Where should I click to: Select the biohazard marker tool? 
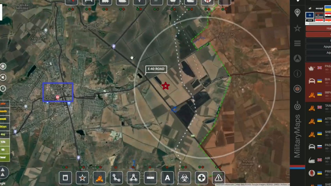[185, 178]
